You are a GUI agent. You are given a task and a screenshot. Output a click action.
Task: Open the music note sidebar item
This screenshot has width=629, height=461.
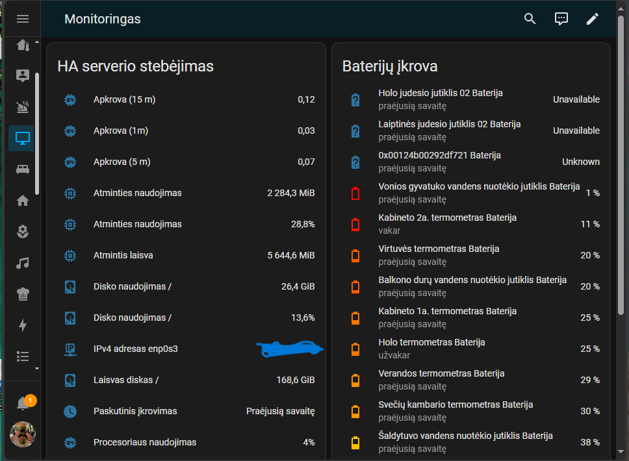(23, 263)
